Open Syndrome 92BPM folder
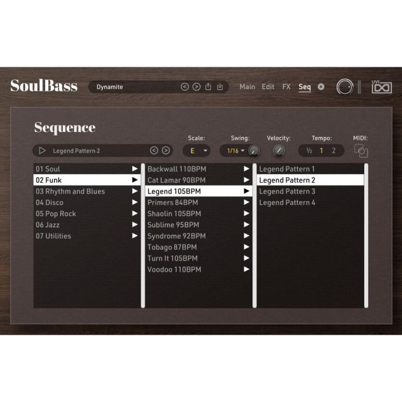The image size is (402, 402). tap(198, 236)
